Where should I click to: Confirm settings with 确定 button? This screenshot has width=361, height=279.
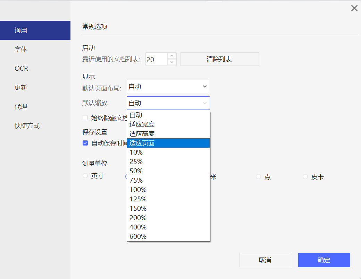(x=324, y=260)
